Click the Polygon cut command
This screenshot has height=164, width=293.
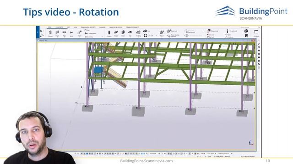(212, 31)
